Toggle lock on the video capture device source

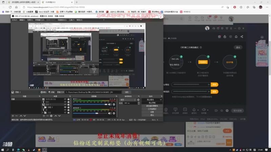point(68,99)
